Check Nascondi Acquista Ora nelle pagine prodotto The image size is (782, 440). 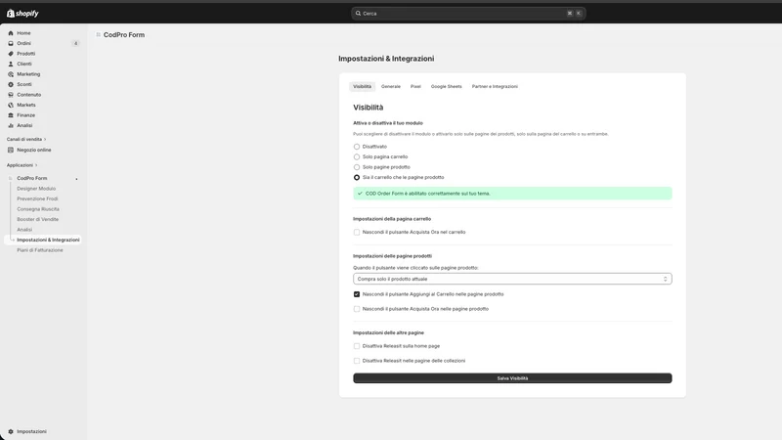[x=357, y=309]
